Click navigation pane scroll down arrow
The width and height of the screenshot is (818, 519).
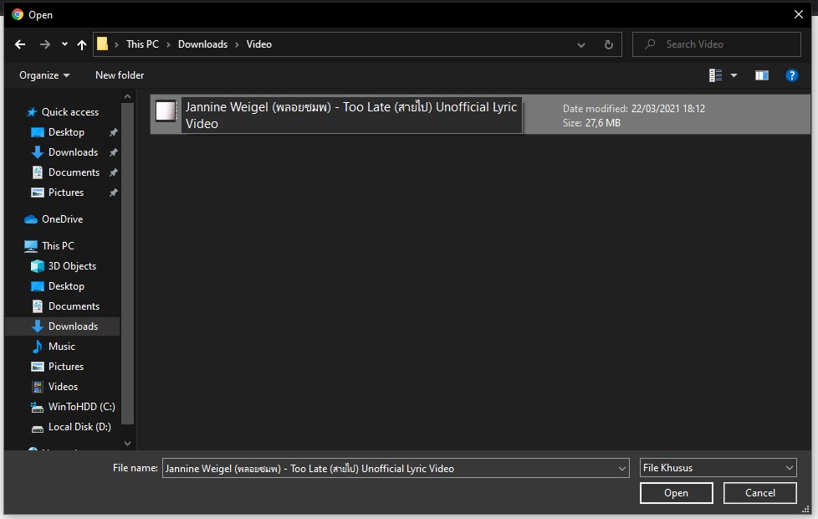(127, 444)
